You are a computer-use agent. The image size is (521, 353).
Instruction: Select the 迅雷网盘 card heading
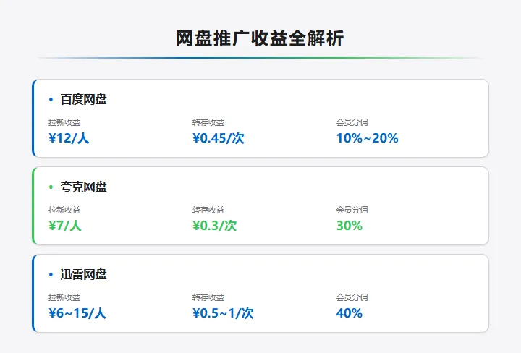83,275
